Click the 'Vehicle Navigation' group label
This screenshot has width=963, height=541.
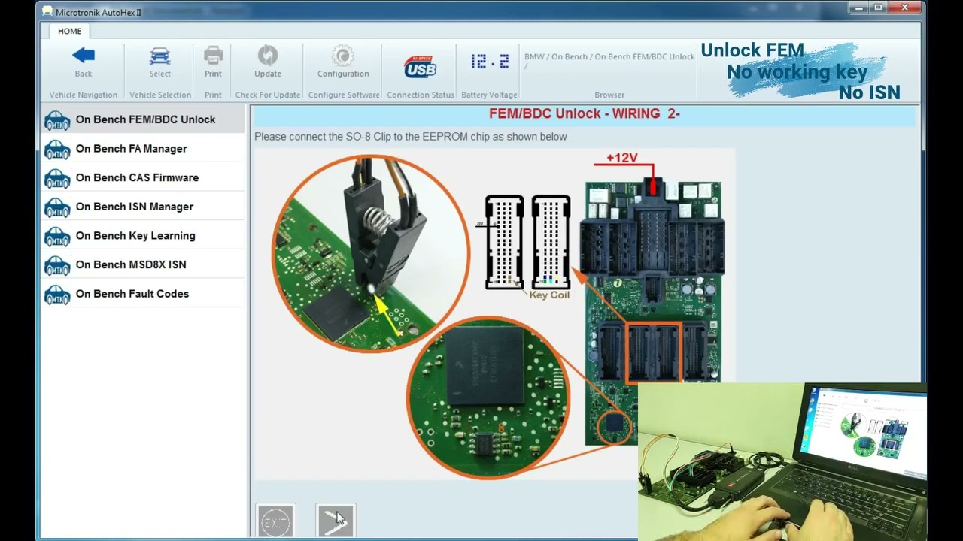[84, 95]
